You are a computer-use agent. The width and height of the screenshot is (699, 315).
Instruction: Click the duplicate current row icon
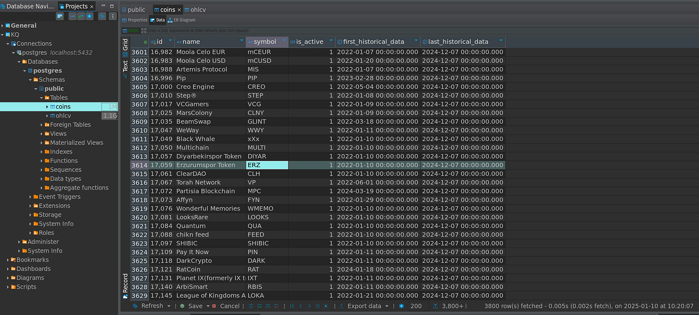[268, 306]
